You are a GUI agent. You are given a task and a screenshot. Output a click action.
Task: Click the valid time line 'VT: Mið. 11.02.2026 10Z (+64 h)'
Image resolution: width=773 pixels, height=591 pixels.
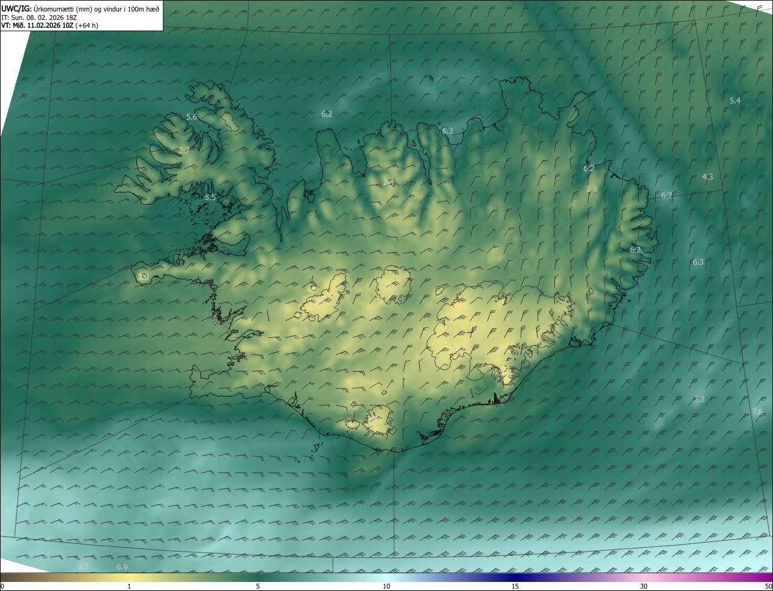point(50,26)
